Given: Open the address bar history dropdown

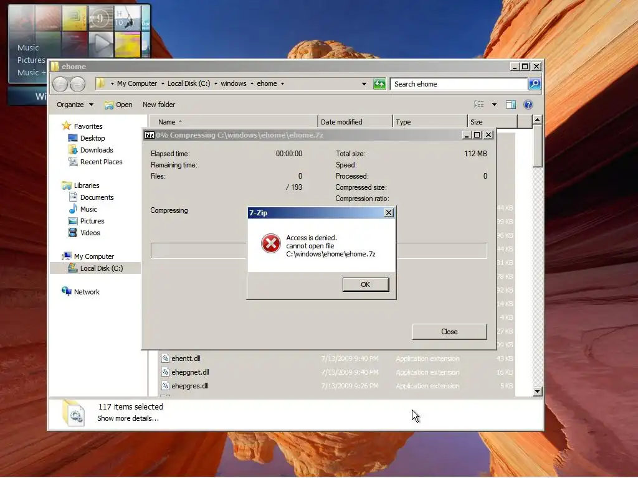Looking at the screenshot, I should click(x=364, y=84).
